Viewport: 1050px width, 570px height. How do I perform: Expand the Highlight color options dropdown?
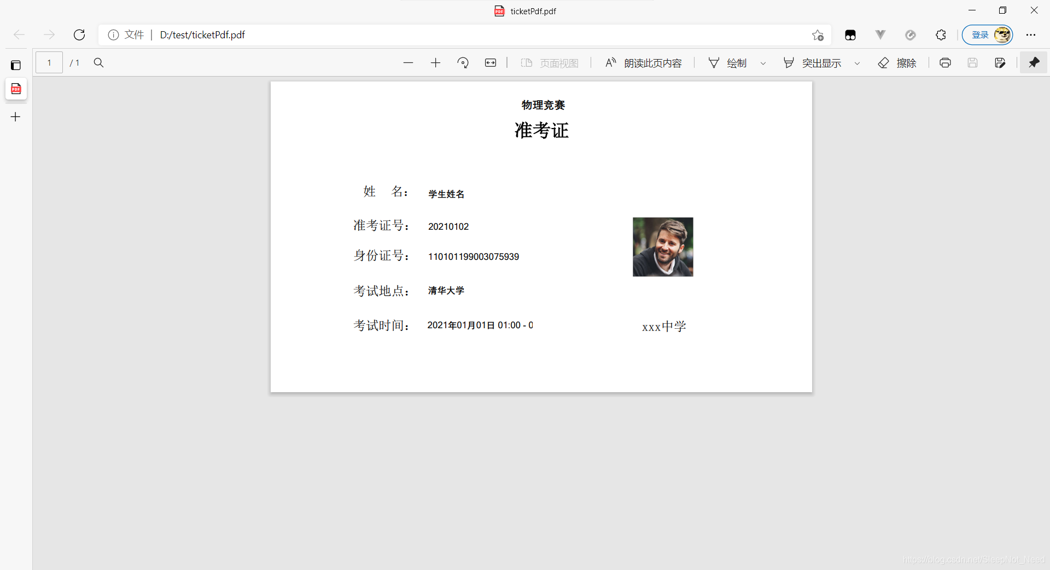(856, 63)
